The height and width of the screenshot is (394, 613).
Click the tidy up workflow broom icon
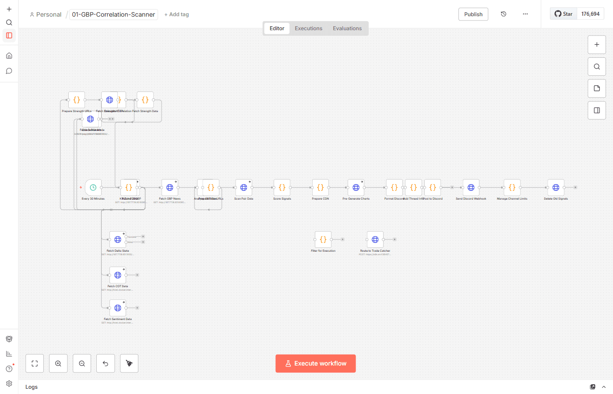[129, 363]
